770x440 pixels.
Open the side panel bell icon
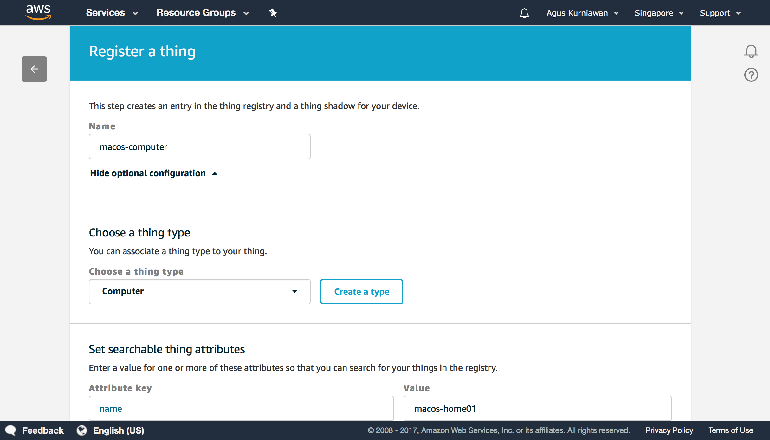[751, 51]
